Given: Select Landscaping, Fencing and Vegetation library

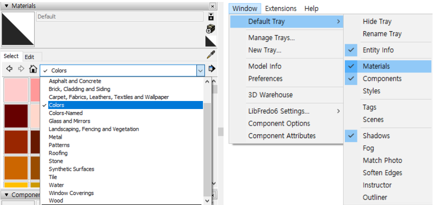Looking at the screenshot, I should point(125,129).
